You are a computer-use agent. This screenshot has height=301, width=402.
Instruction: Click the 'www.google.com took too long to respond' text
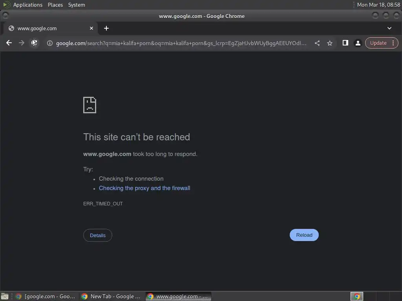(140, 154)
